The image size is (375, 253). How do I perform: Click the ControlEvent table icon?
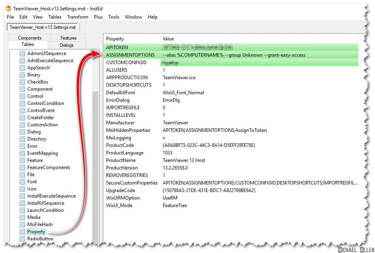tap(22, 110)
